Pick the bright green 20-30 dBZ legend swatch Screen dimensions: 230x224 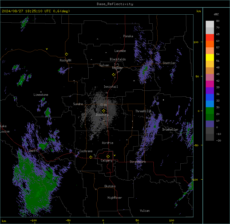pyautogui.click(x=210, y=111)
